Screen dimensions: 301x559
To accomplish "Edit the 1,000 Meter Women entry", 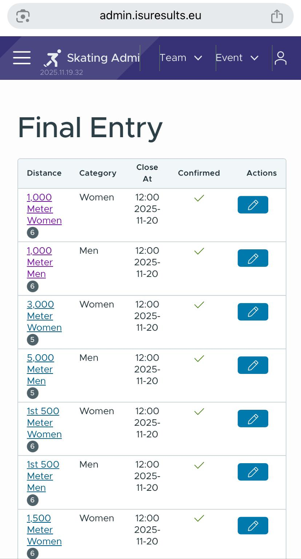I will pyautogui.click(x=253, y=205).
